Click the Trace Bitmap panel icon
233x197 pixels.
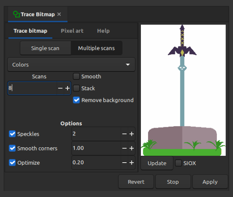pyautogui.click(x=17, y=14)
